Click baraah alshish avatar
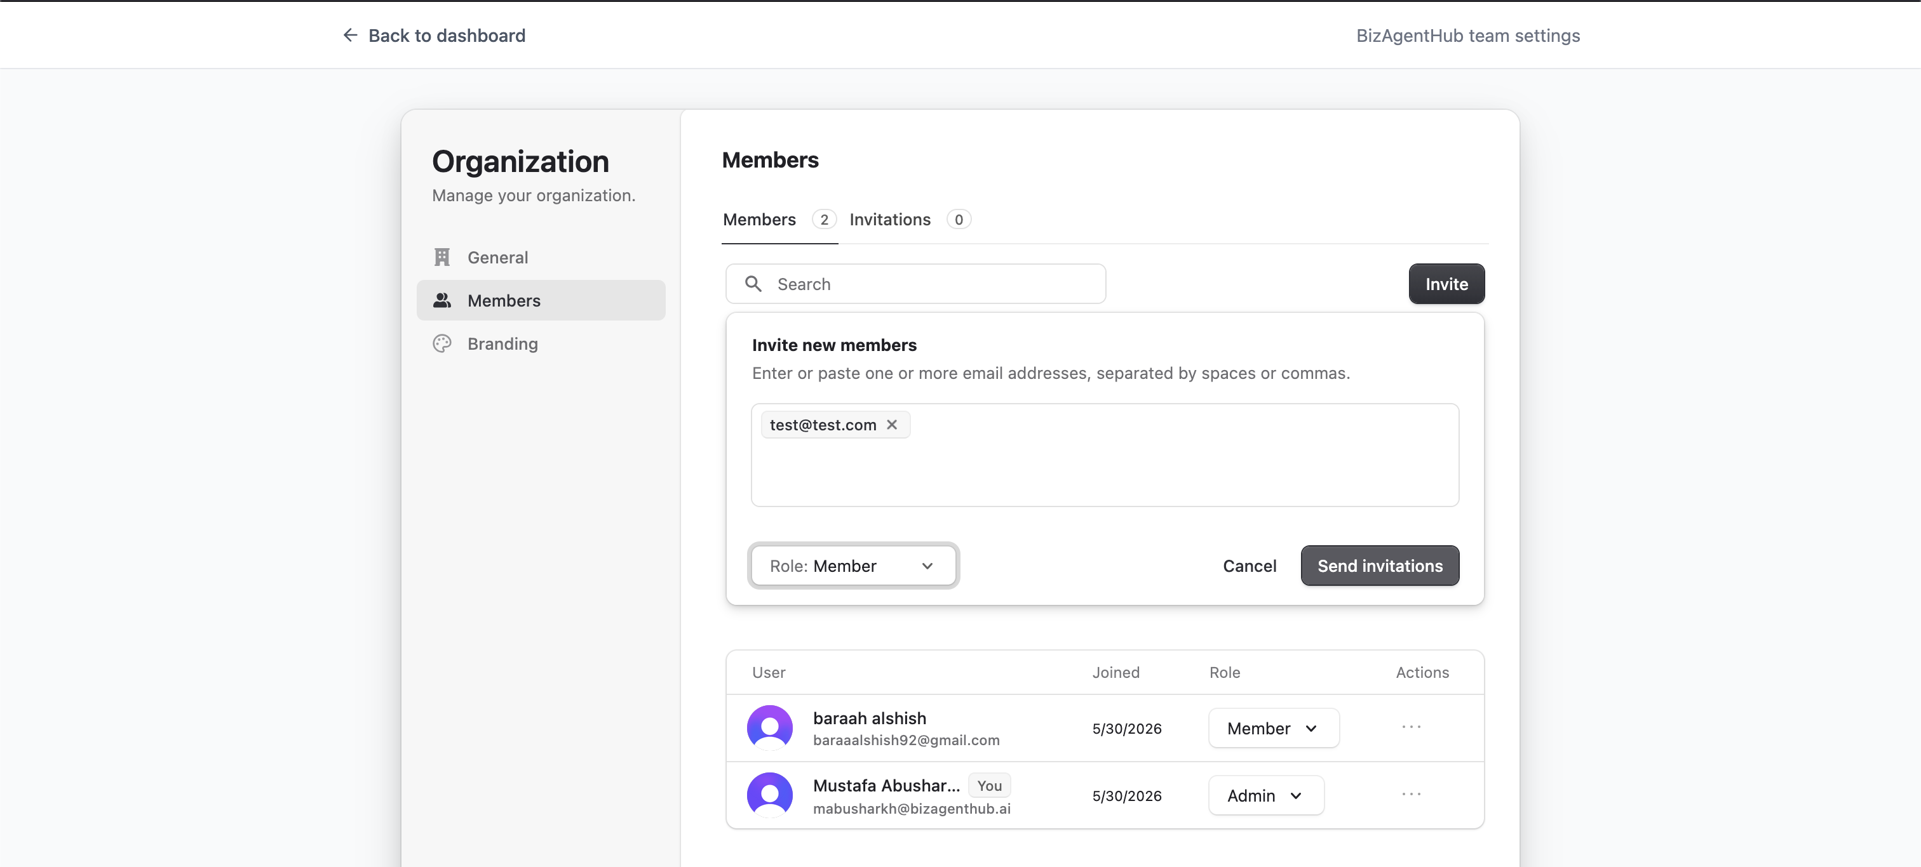The width and height of the screenshot is (1921, 867). pos(769,728)
